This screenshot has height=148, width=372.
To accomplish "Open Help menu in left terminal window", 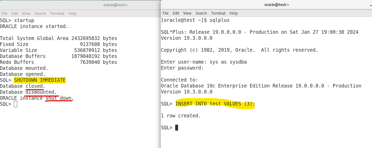I will [72, 14].
